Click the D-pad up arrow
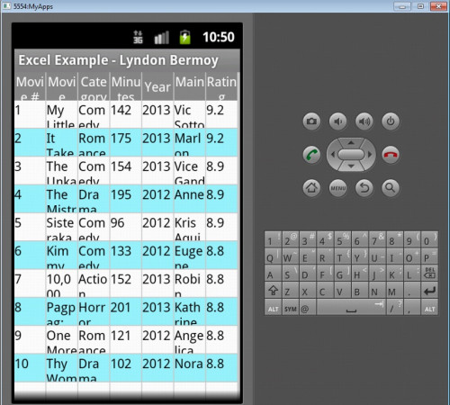Image resolution: width=450 pixels, height=405 pixels. (x=351, y=142)
